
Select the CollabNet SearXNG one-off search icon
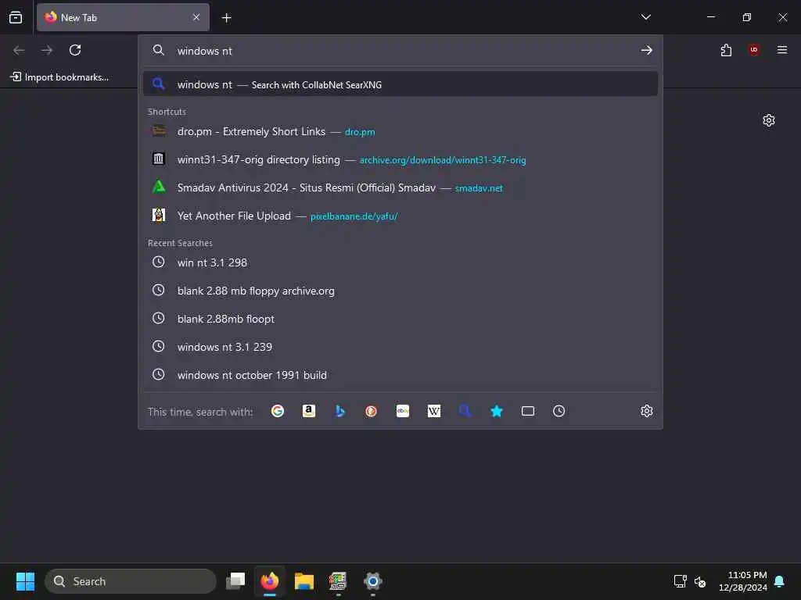465,411
